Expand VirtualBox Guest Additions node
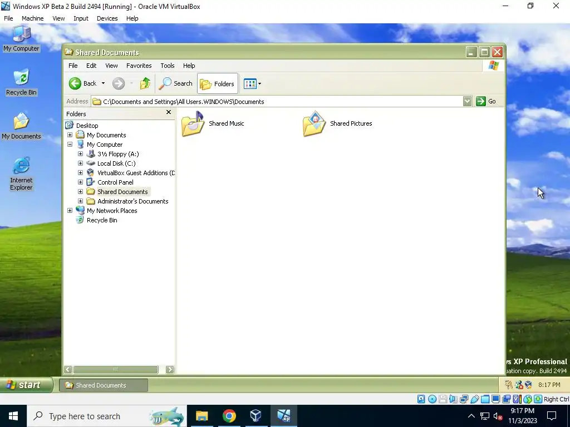This screenshot has width=570, height=427. point(80,172)
